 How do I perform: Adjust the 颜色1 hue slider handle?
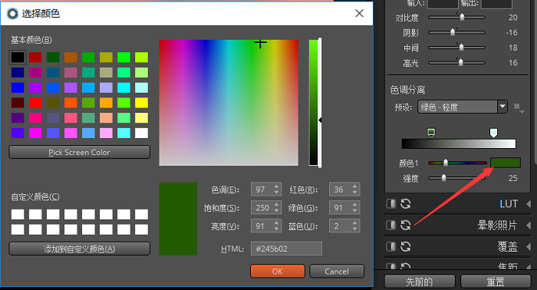click(x=446, y=163)
